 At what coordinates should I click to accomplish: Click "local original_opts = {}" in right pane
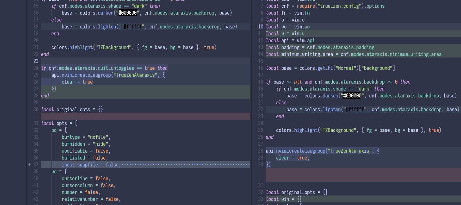(297, 192)
